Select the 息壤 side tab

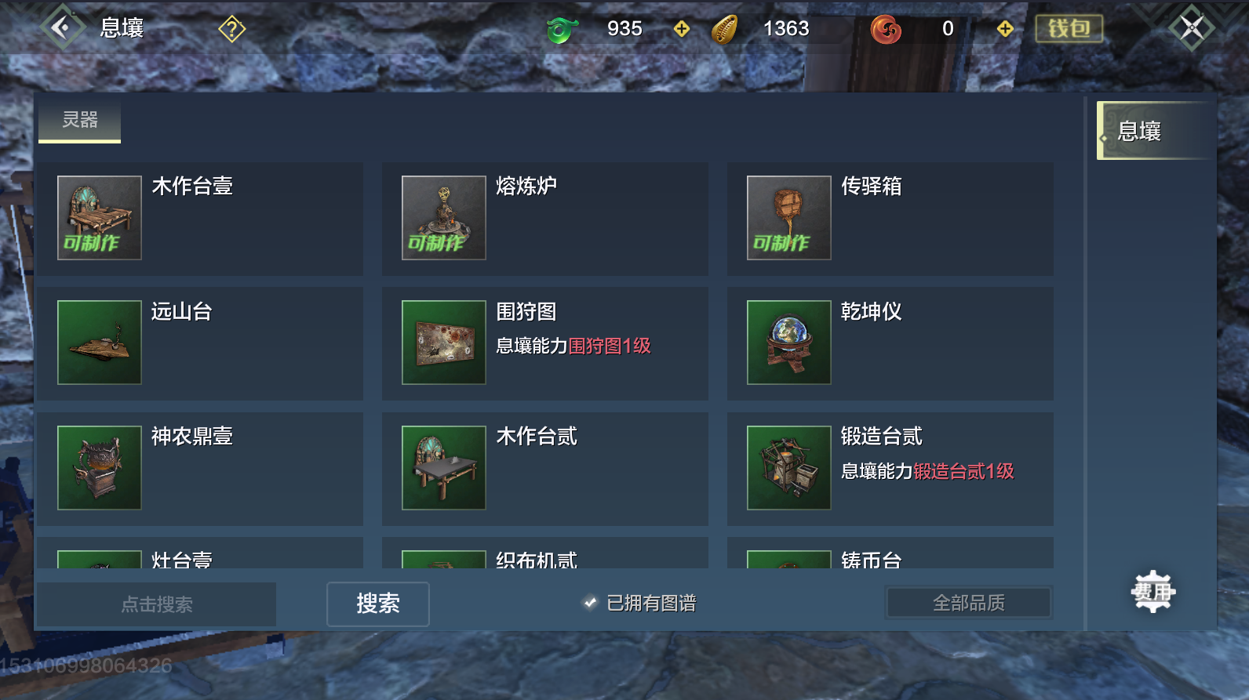(1156, 131)
